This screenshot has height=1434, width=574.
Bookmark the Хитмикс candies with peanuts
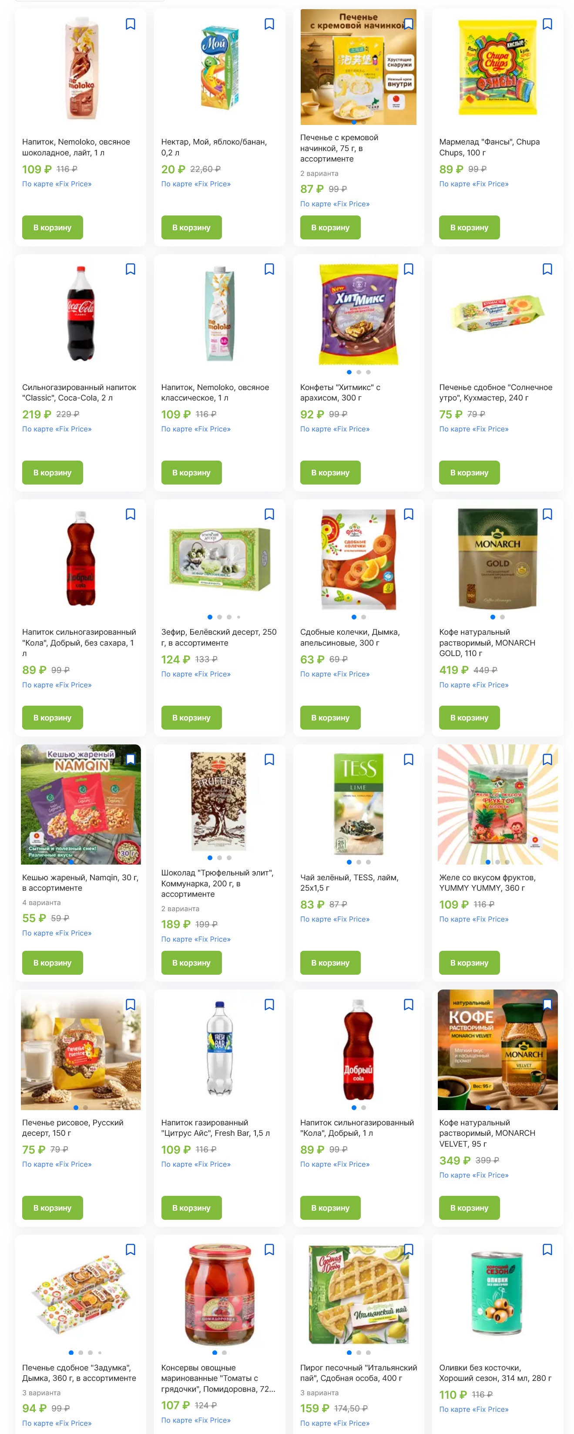408,269
